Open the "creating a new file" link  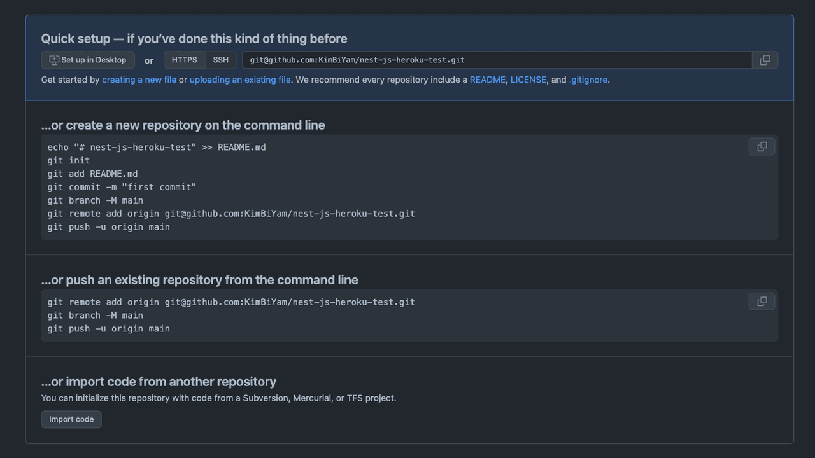point(139,80)
